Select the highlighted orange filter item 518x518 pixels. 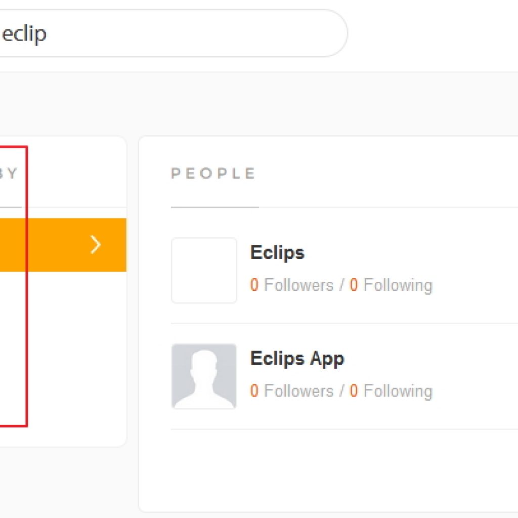click(x=63, y=245)
